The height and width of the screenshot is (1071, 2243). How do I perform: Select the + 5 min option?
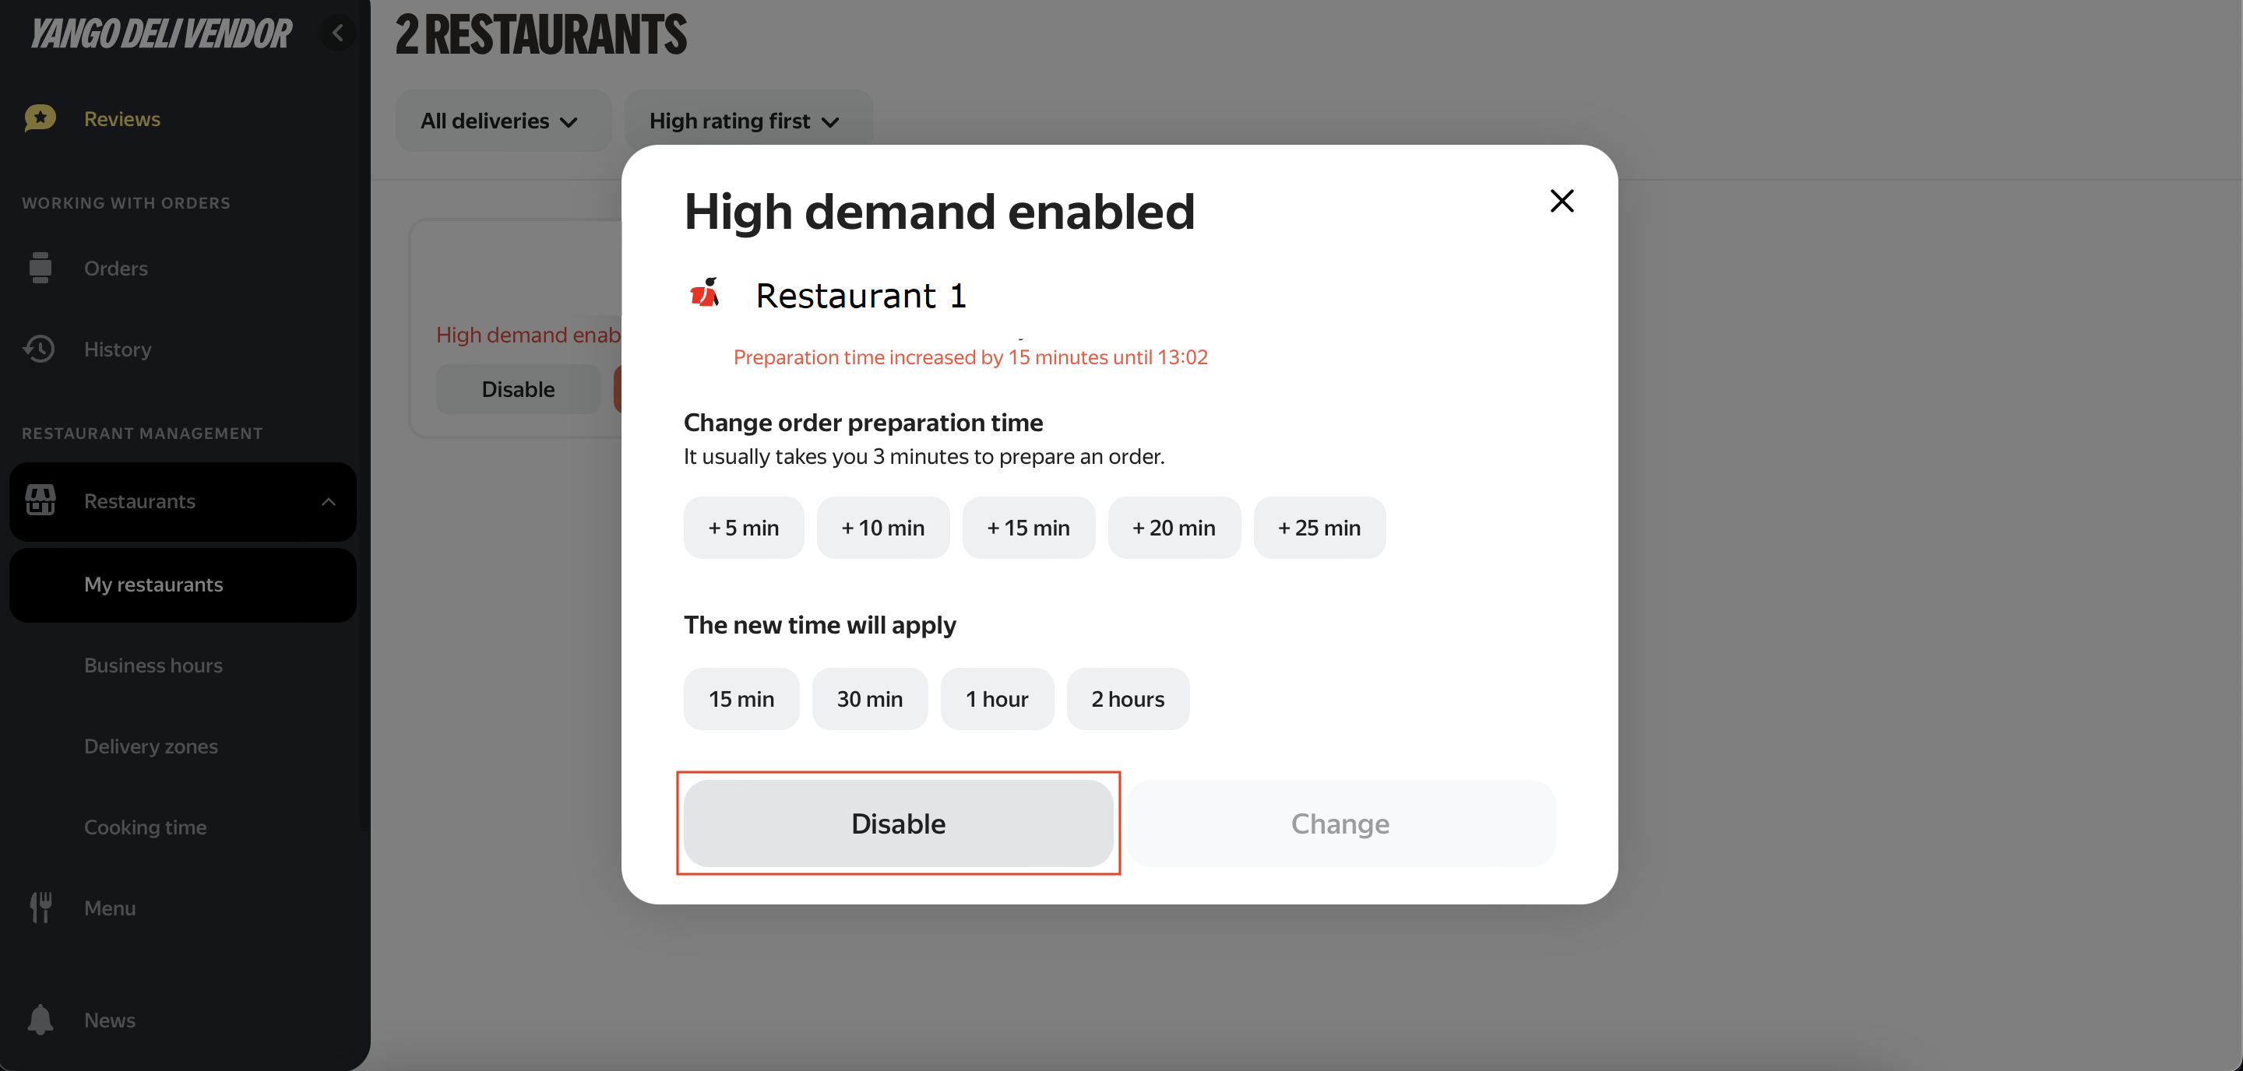click(743, 527)
